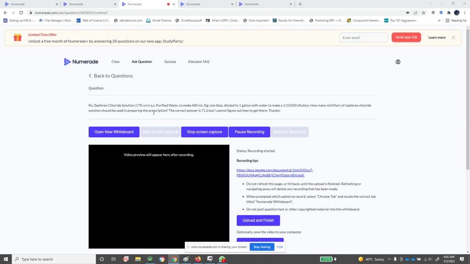The height and width of the screenshot is (264, 470).
Task: Dismiss the Limited Time Offer banner
Action: click(x=453, y=38)
